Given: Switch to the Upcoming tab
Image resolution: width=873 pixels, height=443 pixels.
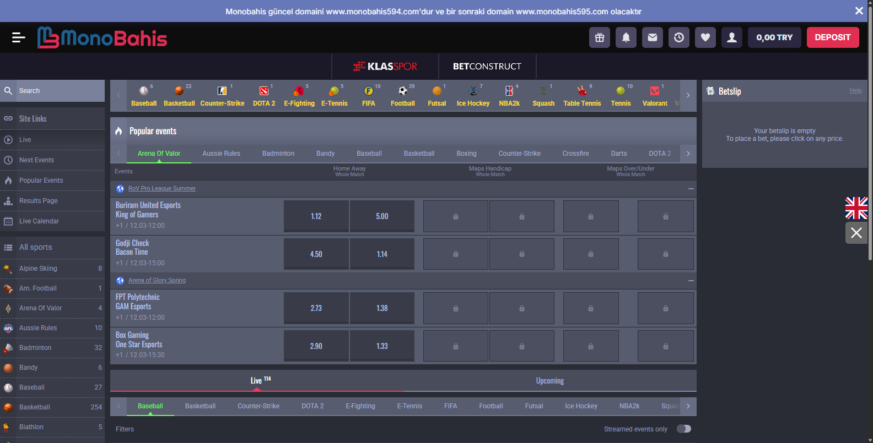Looking at the screenshot, I should click(549, 381).
